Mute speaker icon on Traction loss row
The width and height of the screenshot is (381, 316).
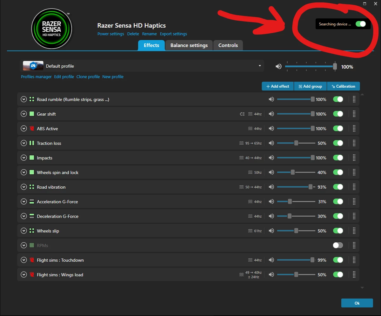[271, 143]
